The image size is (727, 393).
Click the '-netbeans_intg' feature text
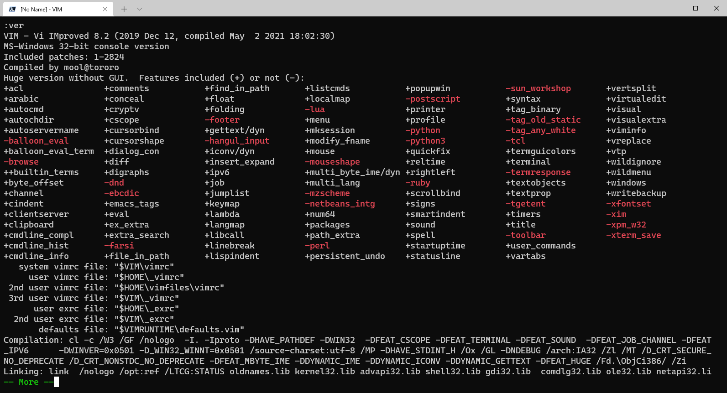[340, 204]
